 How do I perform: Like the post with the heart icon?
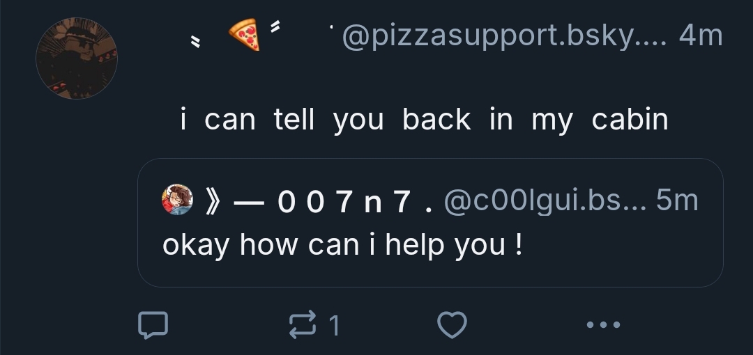[x=451, y=324]
